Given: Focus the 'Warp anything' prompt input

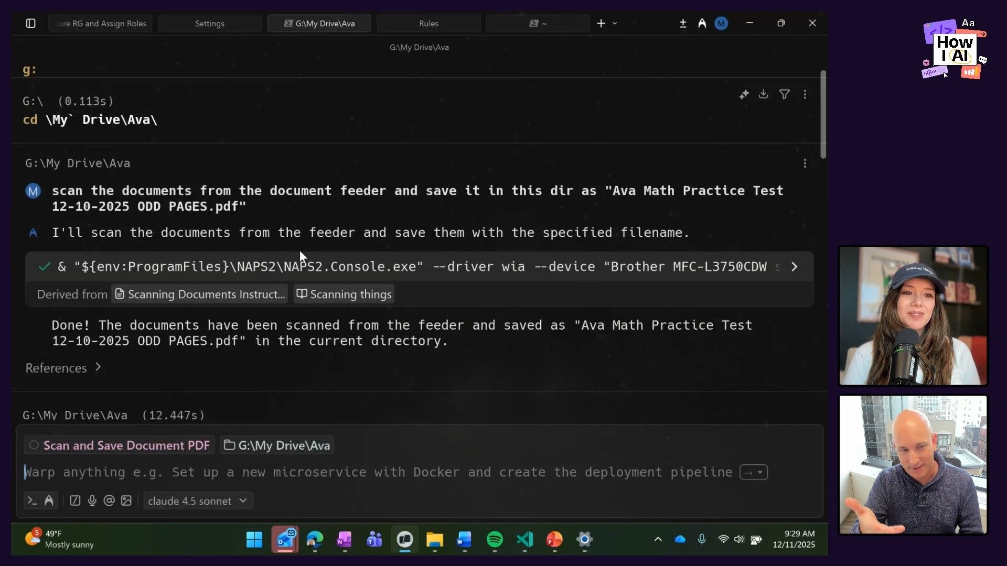Looking at the screenshot, I should 378,472.
